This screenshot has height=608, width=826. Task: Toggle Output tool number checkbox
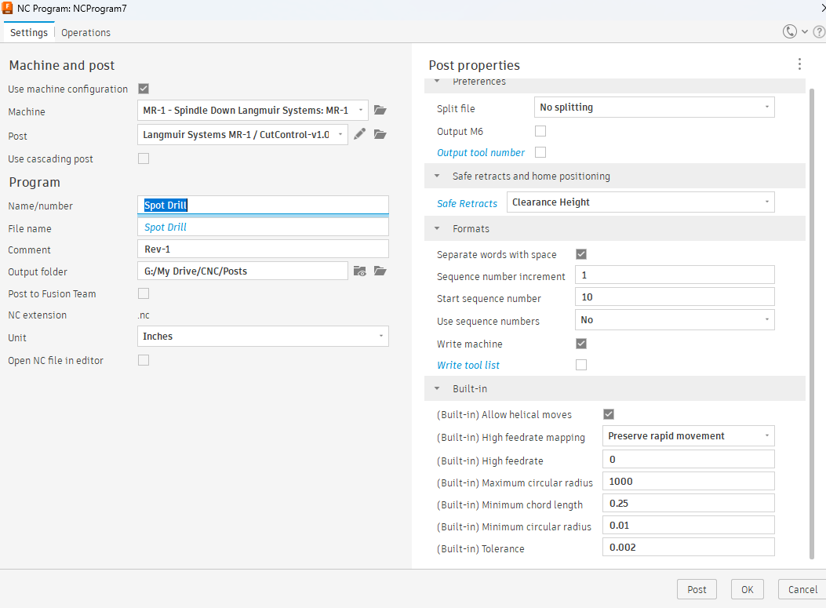(x=540, y=152)
